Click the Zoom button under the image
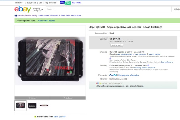The width and height of the screenshot is (180, 120). tap(32, 98)
